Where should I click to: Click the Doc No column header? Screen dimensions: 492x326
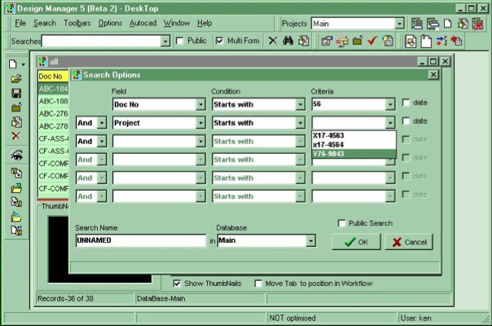pyautogui.click(x=52, y=76)
